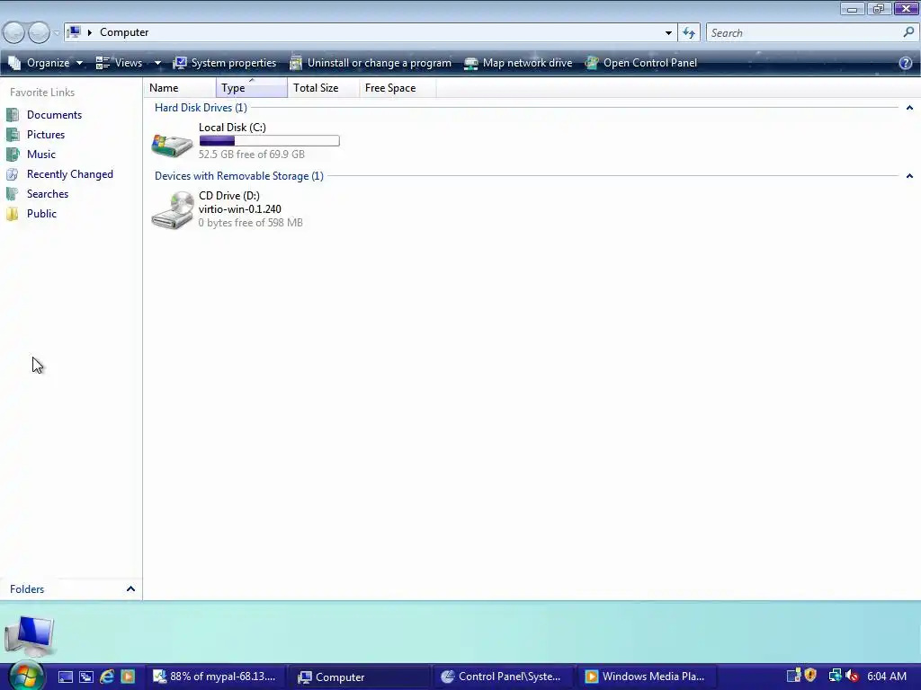This screenshot has height=690, width=921.
Task: Select the Local Disk (C:) drive icon
Action: [172, 145]
